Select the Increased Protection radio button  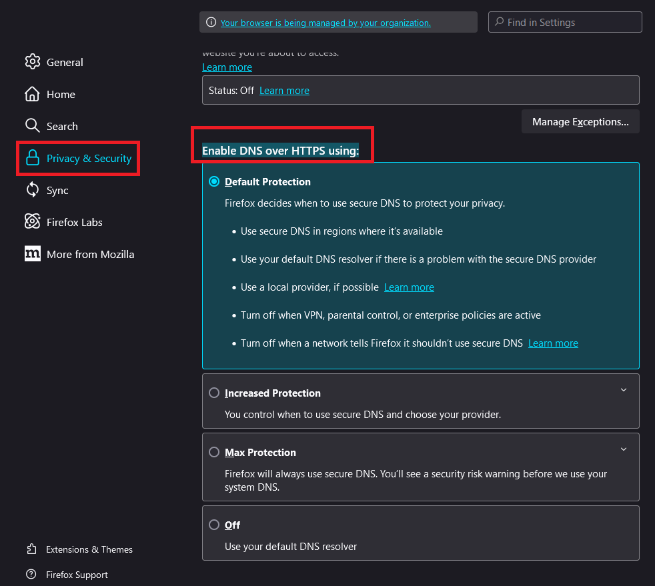click(x=214, y=393)
